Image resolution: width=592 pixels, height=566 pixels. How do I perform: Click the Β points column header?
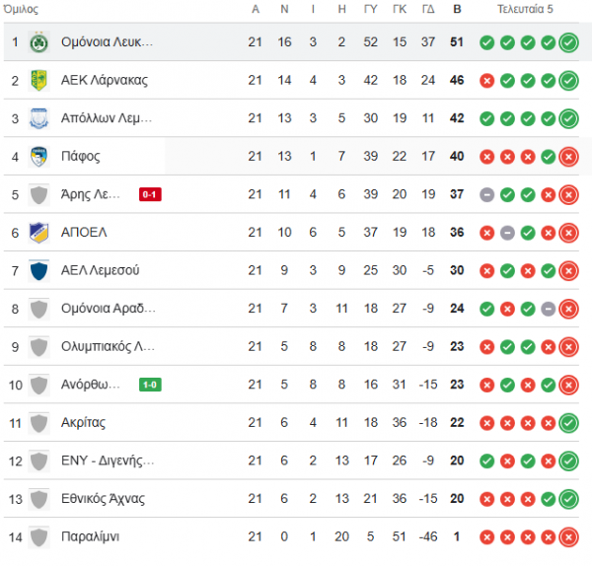tap(457, 9)
